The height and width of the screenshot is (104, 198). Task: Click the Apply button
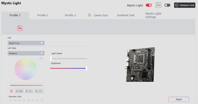pos(179,99)
